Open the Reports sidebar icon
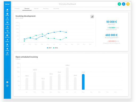 pyautogui.click(x=7, y=54)
